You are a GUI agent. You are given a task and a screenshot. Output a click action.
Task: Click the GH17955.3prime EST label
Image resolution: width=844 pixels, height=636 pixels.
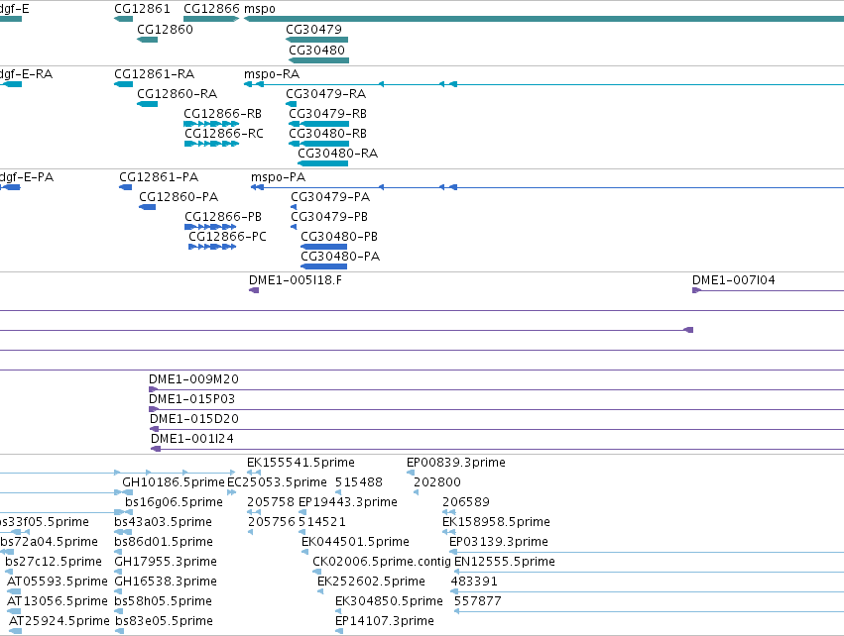(x=166, y=563)
